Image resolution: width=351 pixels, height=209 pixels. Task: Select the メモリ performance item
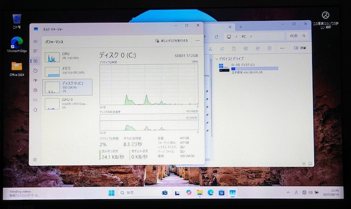67,71
